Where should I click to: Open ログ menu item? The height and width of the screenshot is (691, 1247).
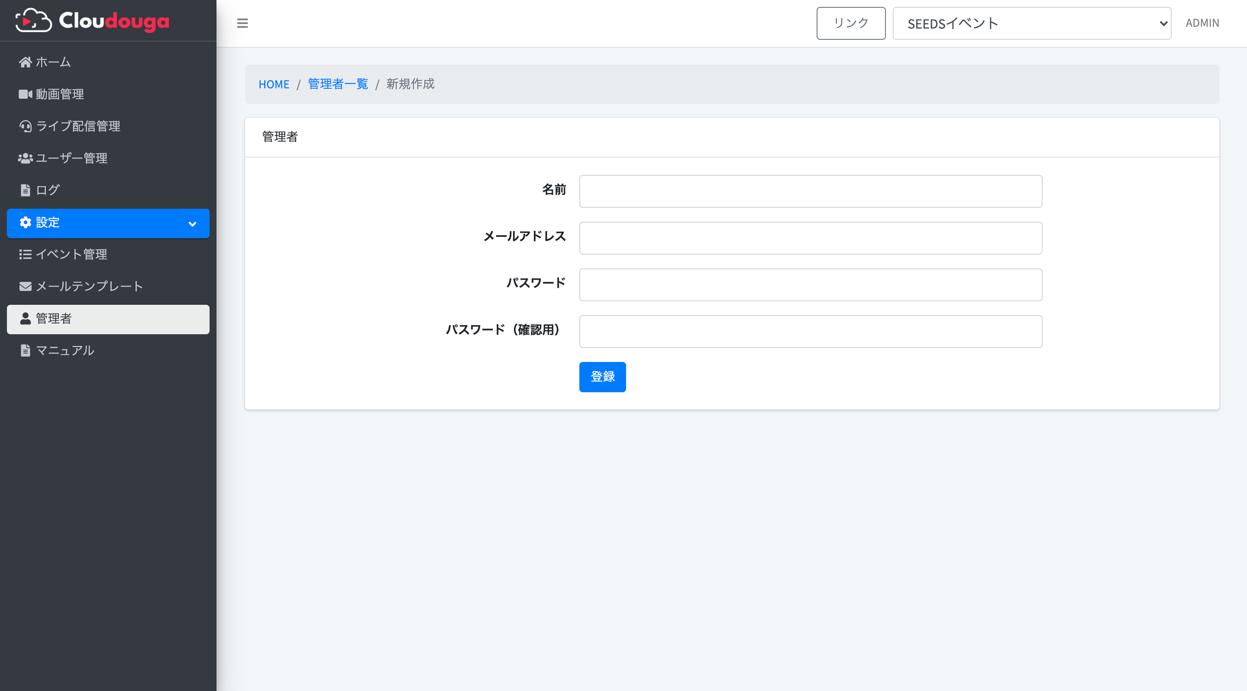point(108,190)
